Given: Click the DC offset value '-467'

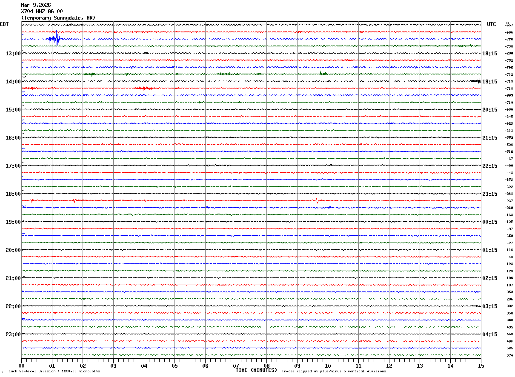Looking at the screenshot, I should 509,159.
